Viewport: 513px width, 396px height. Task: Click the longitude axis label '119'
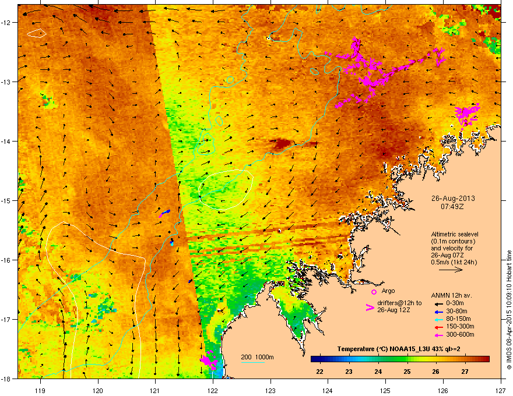click(40, 390)
